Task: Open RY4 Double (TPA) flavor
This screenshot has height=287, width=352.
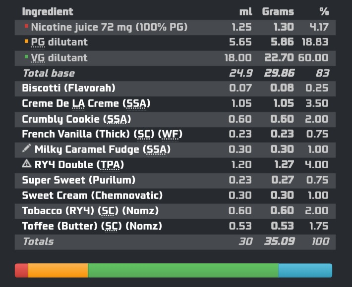Action: tap(79, 165)
